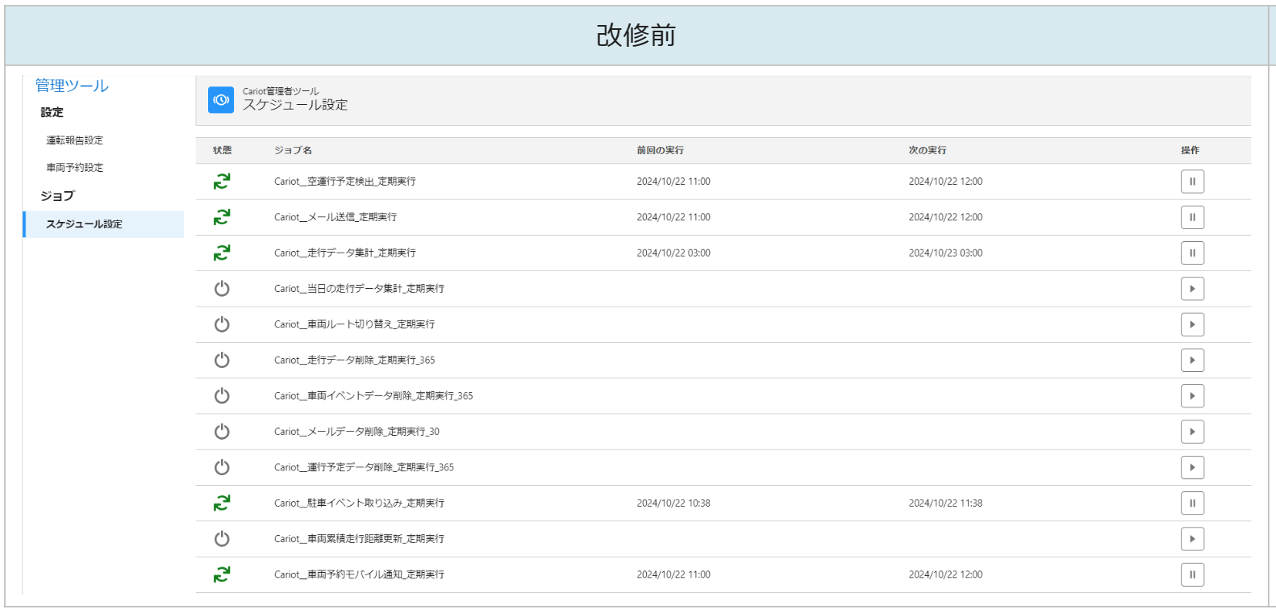Select スケジュール設定 in the sidebar
Screen dimensions: 1276x614
[104, 224]
